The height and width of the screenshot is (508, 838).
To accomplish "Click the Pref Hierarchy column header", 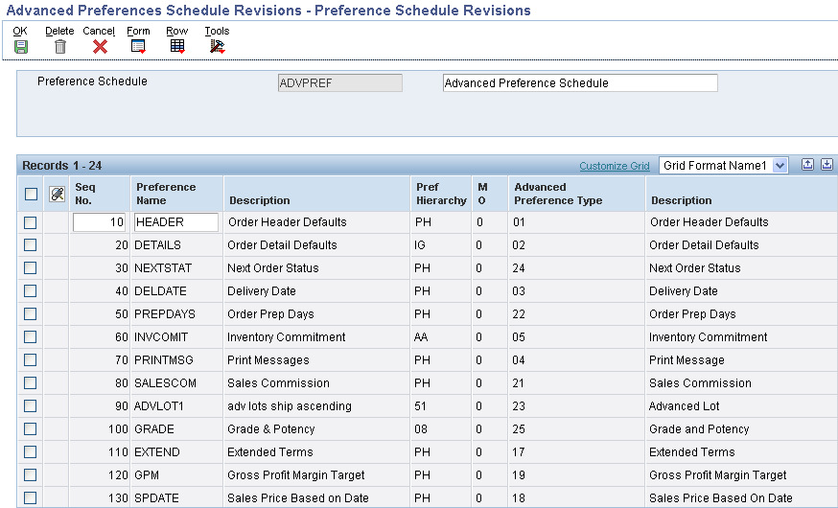I will click(x=441, y=194).
